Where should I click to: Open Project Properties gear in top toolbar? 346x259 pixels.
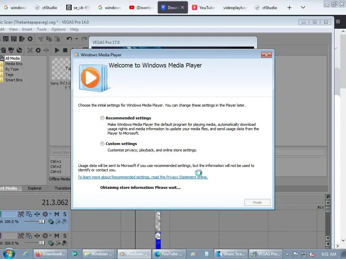tap(30, 39)
